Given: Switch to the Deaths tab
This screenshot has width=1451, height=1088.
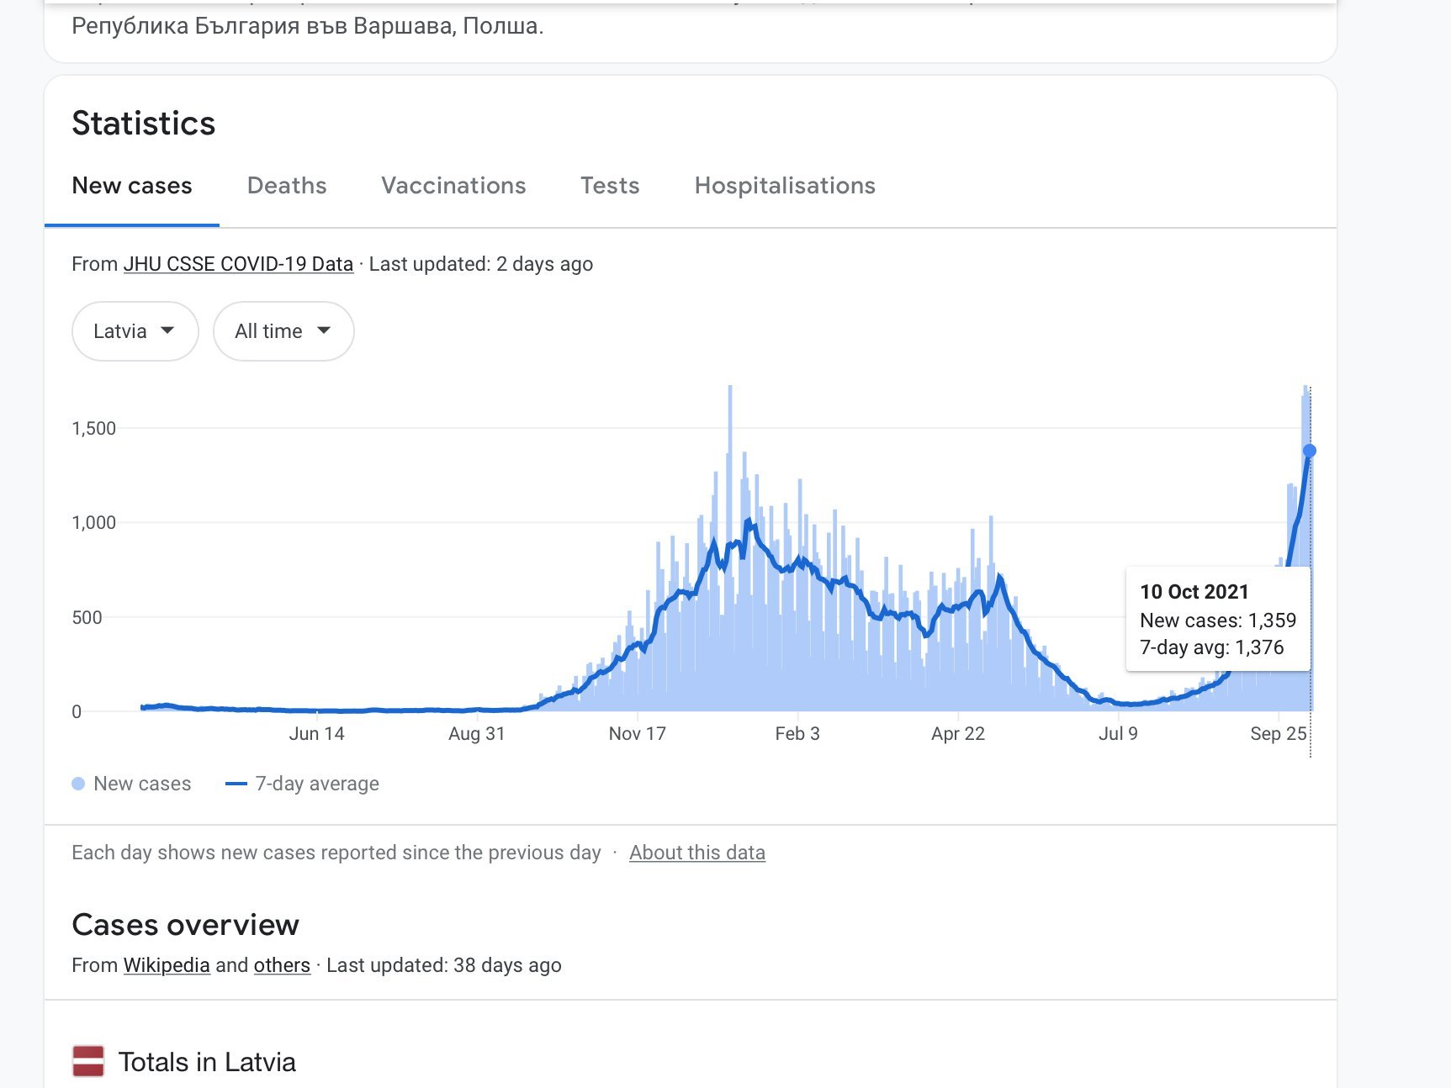Looking at the screenshot, I should point(287,186).
